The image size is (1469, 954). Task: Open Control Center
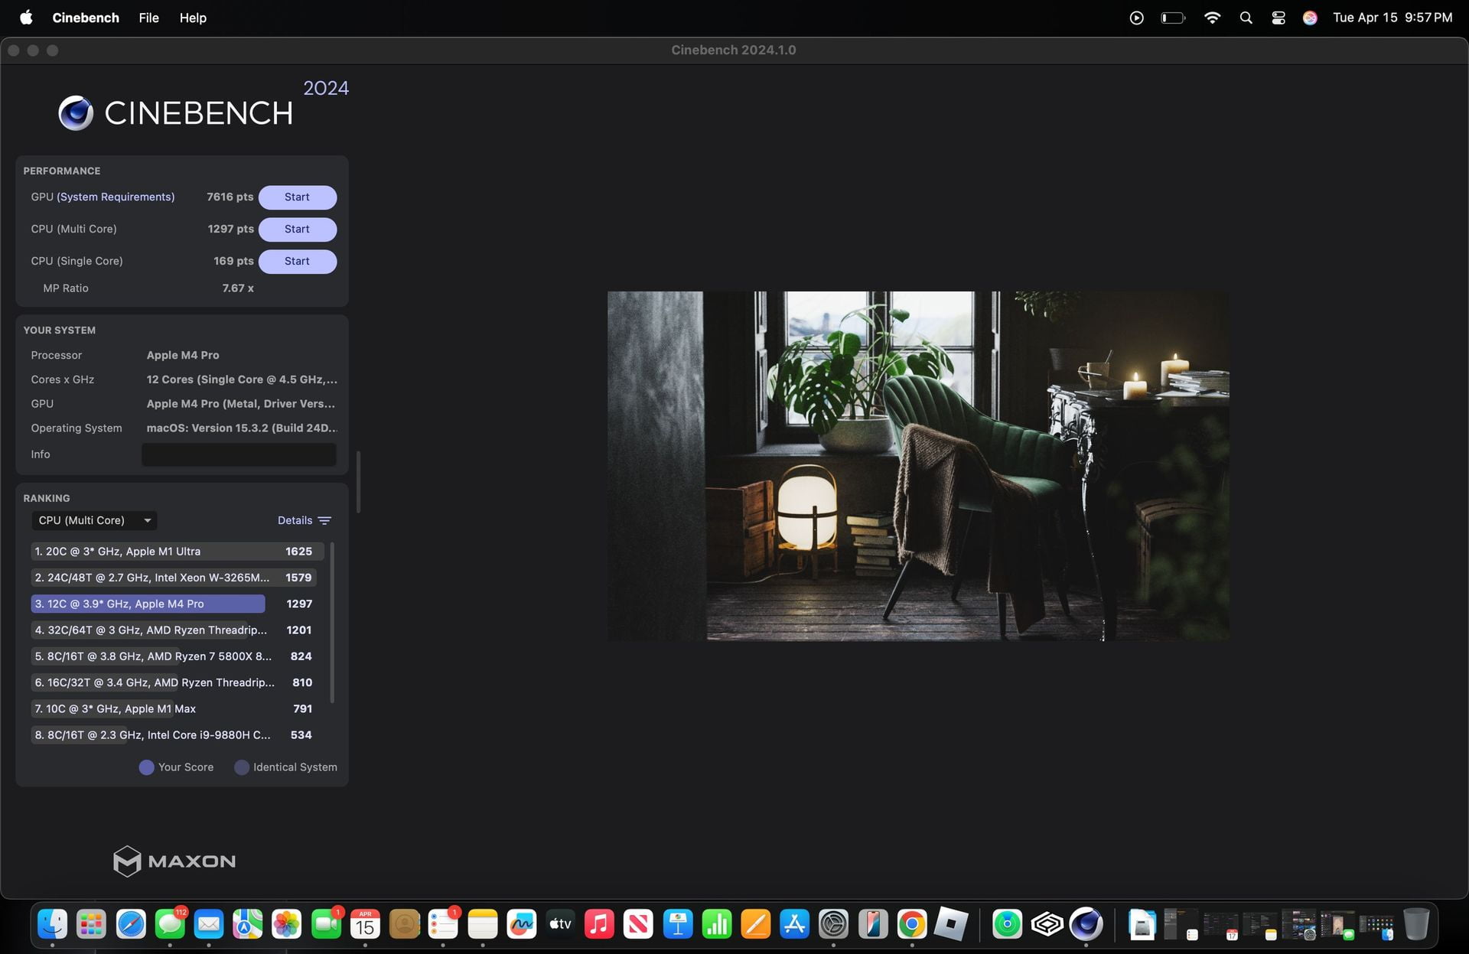pyautogui.click(x=1278, y=18)
